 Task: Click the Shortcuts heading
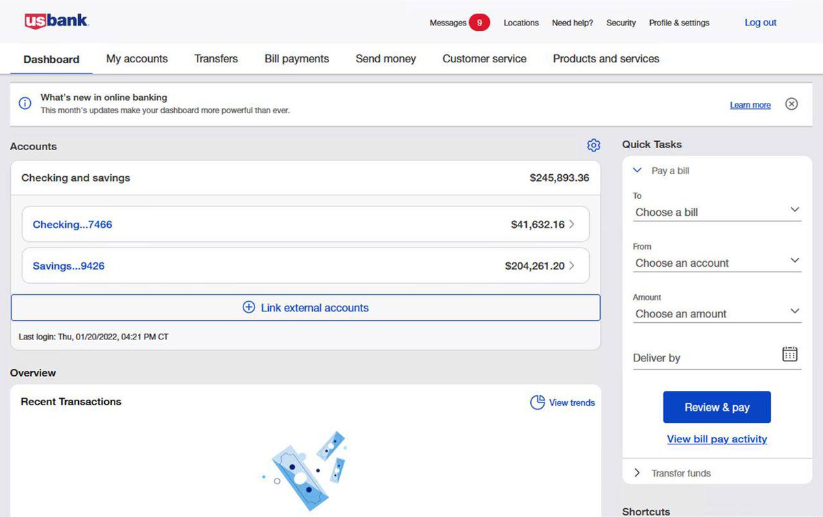coord(646,512)
